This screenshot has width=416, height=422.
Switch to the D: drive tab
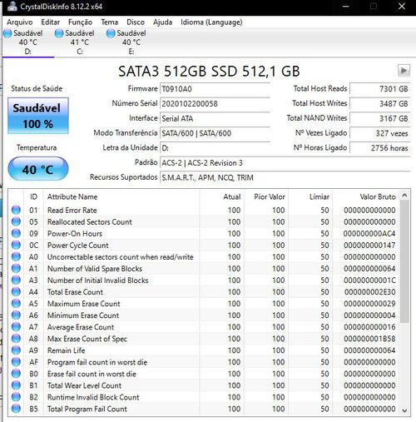coord(28,42)
